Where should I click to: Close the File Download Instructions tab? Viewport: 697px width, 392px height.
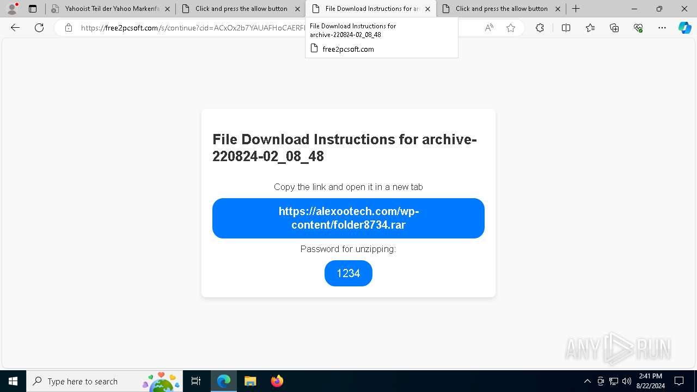pos(427,9)
